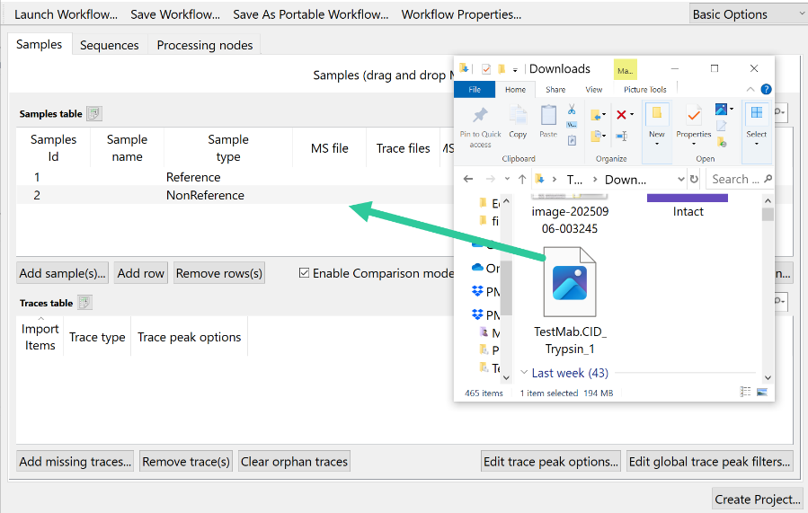Click Pin to Quick access in Explorer
The height and width of the screenshot is (513, 808).
[x=480, y=128]
